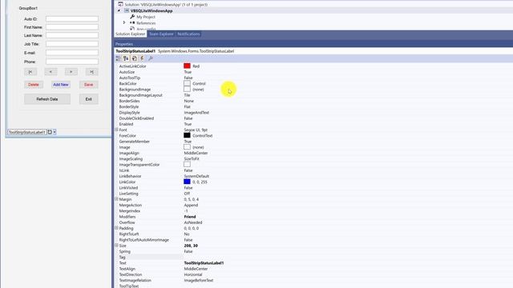Expand the Margin property
The width and height of the screenshot is (513, 288).
pos(116,199)
